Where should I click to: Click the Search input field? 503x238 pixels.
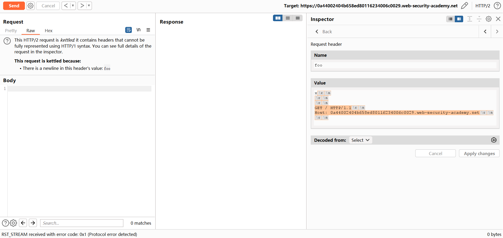(x=81, y=223)
